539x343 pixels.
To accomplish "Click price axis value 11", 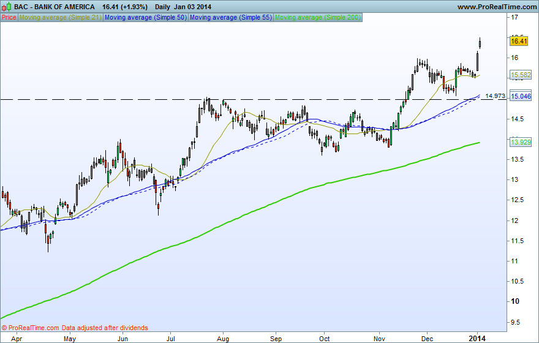I will 514,261.
